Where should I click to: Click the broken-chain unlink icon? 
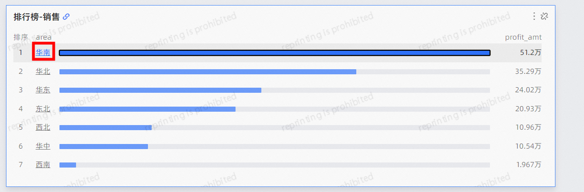point(544,16)
